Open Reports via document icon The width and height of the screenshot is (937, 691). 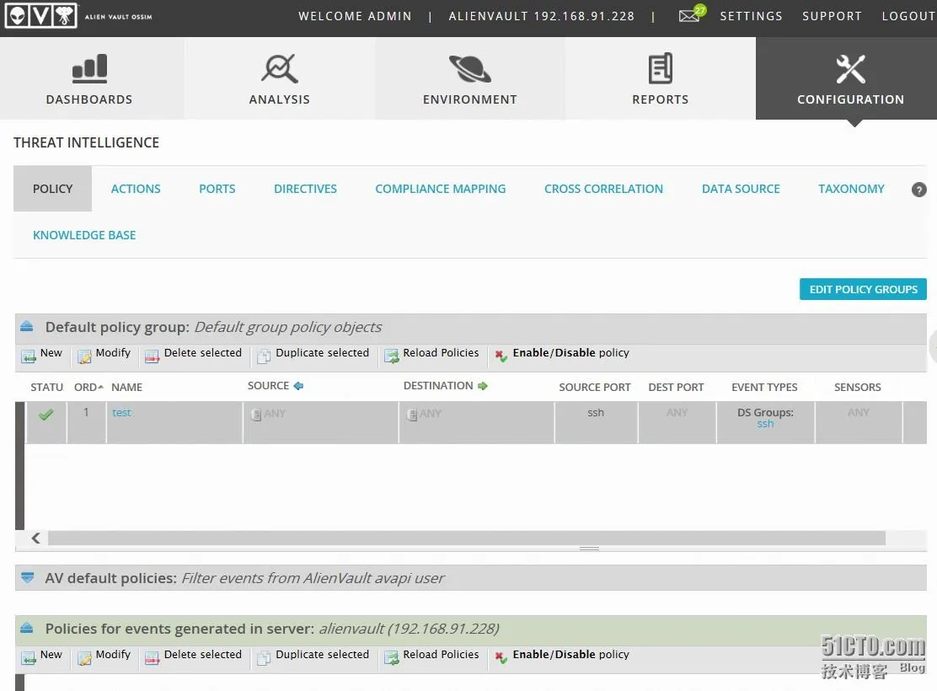661,68
